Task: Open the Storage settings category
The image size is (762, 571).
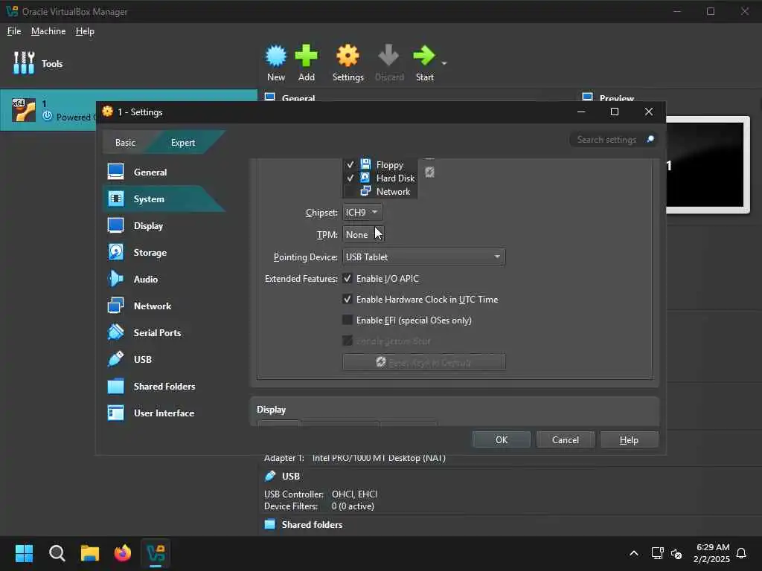Action: tap(163, 252)
